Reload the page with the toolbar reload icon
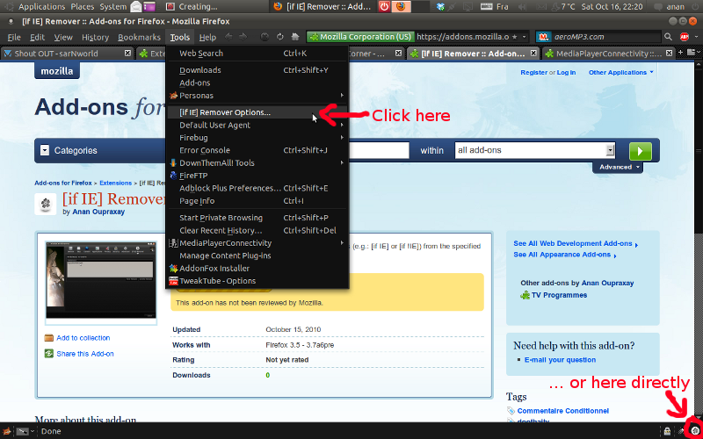Viewport: 703px width, 439px height. click(x=279, y=37)
